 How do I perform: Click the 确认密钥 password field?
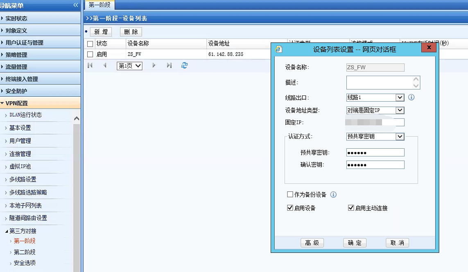click(375, 165)
